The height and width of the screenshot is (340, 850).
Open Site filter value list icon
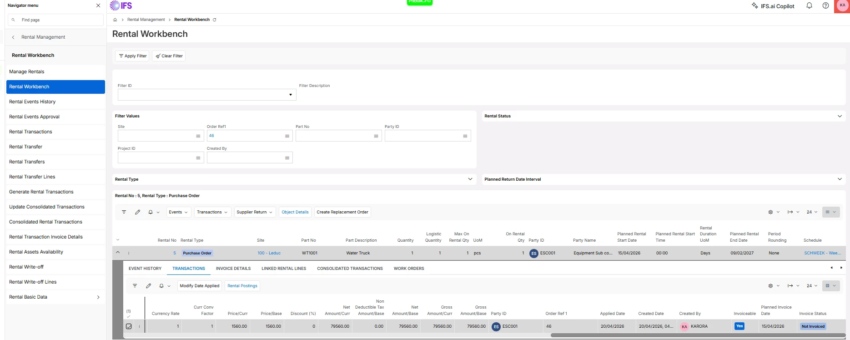click(198, 136)
